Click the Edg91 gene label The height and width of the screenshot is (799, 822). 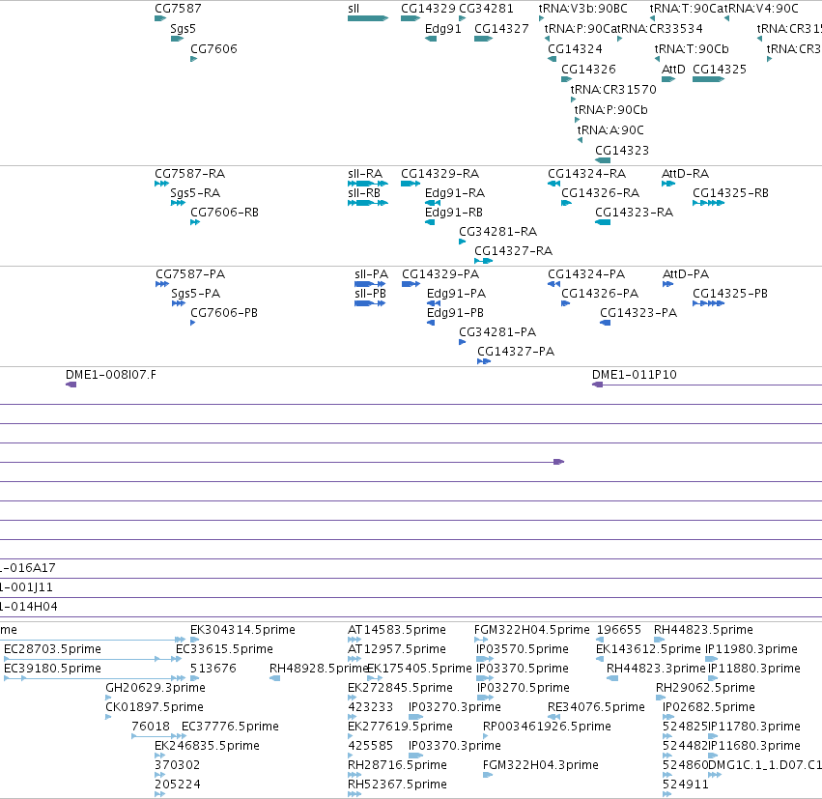pyautogui.click(x=443, y=28)
